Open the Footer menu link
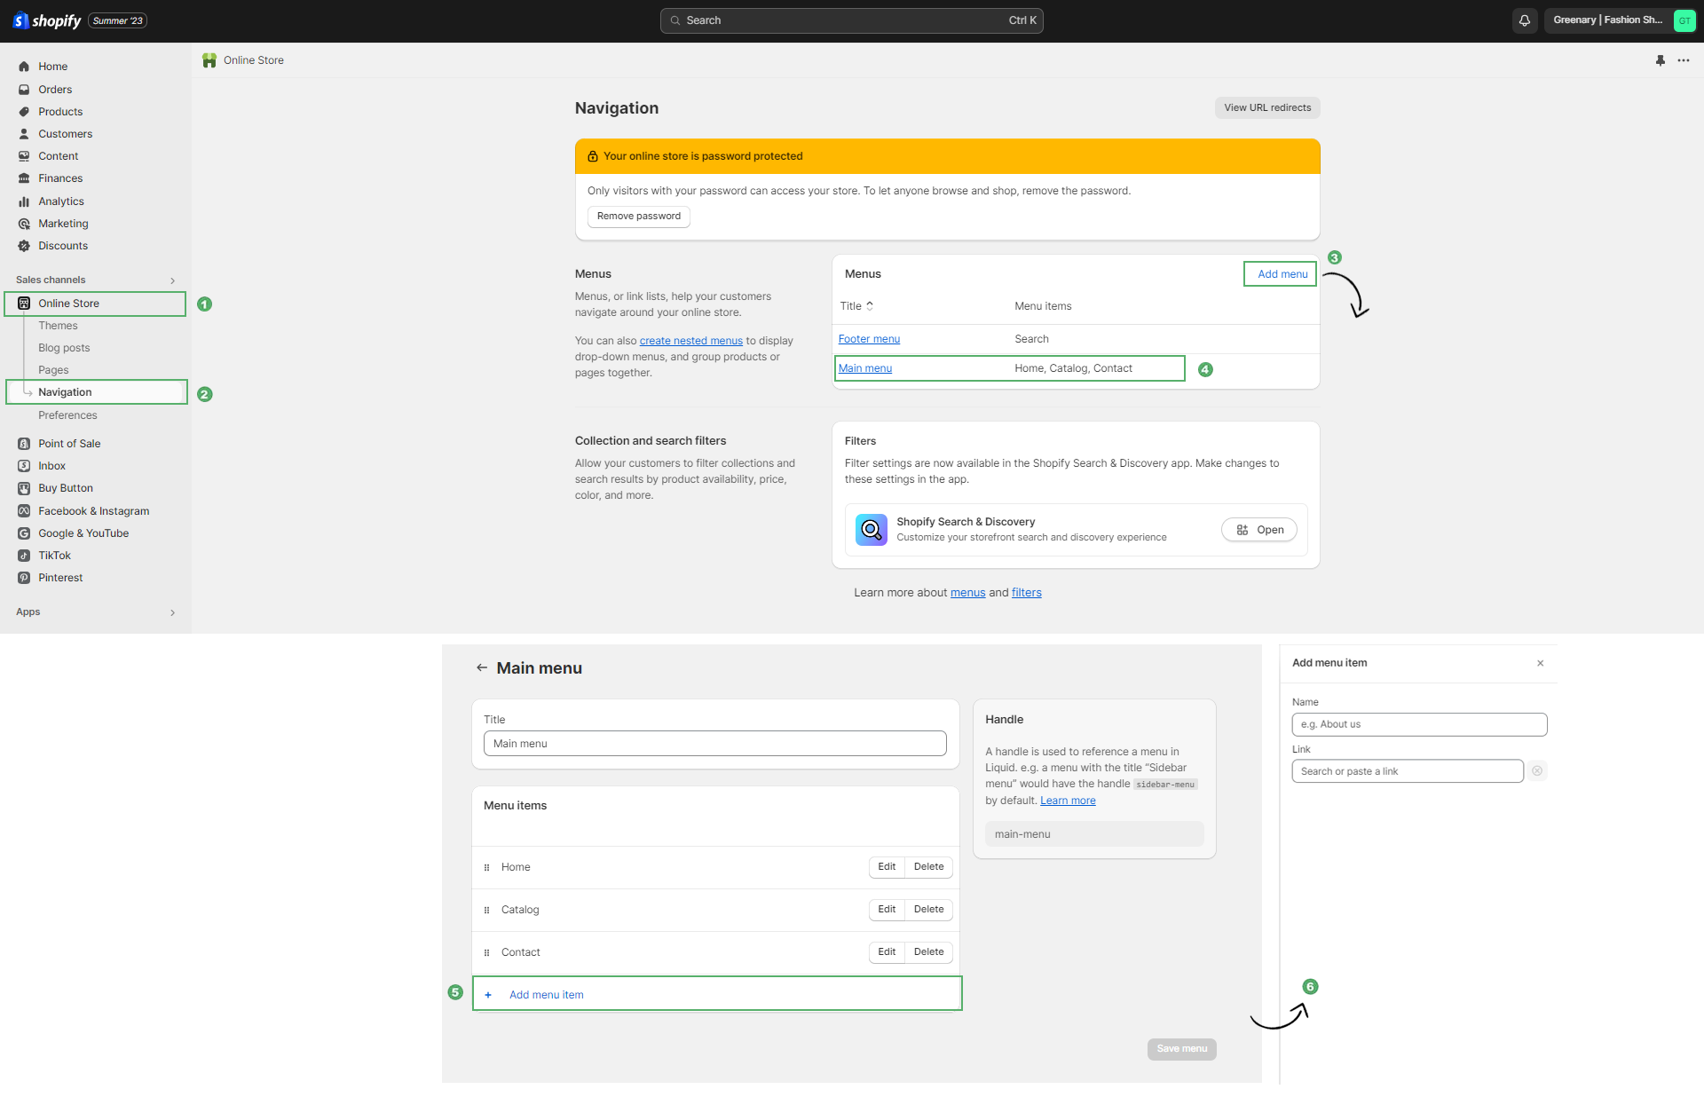 [x=869, y=339]
